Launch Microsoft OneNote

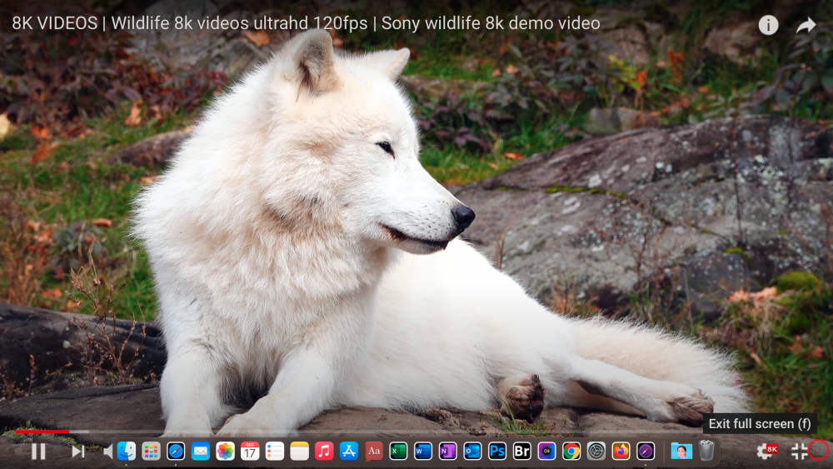coord(447,452)
